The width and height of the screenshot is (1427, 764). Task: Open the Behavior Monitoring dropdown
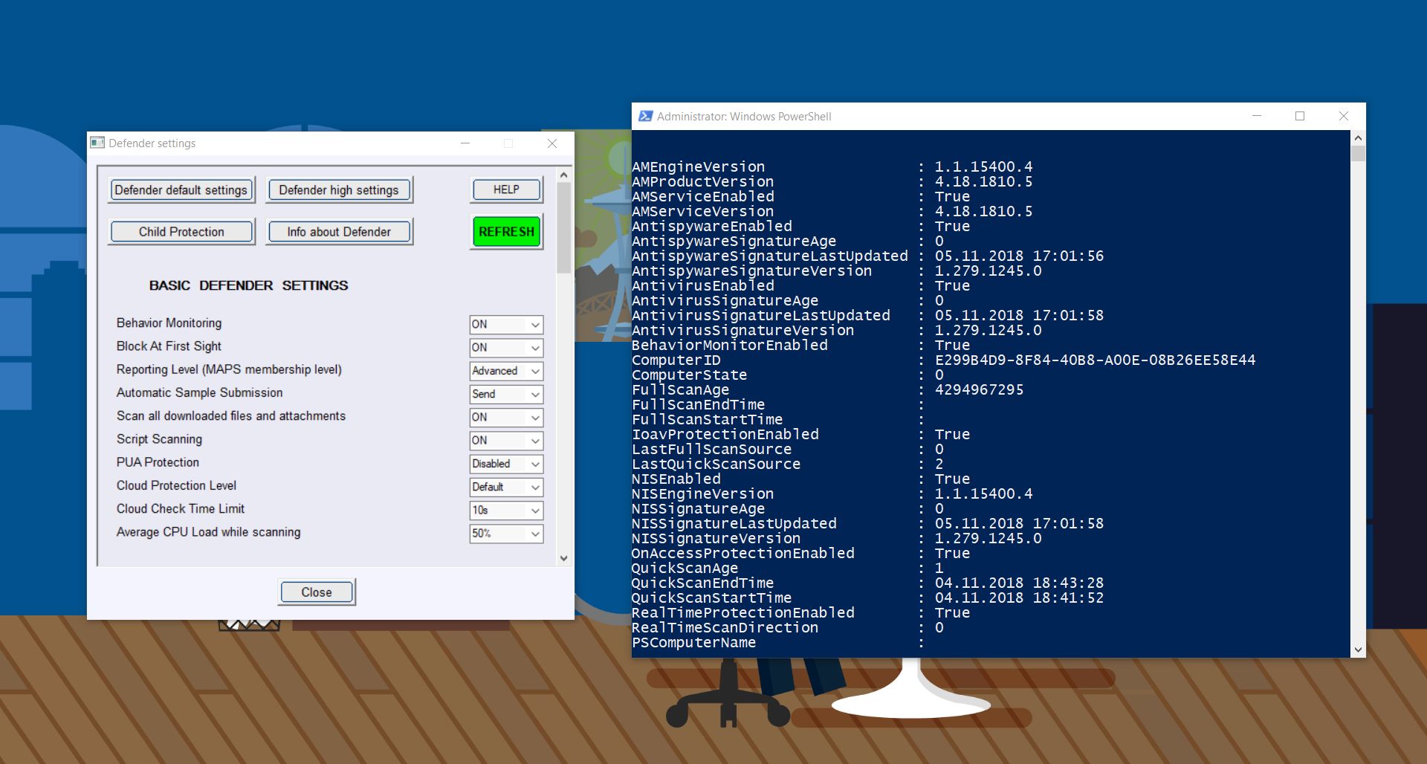click(x=506, y=325)
